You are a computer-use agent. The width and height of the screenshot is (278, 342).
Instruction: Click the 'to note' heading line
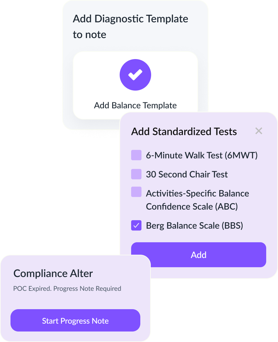89,35
